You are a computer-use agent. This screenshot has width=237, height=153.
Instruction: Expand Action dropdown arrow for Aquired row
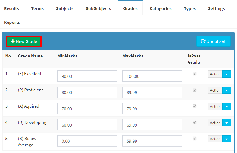point(226,106)
